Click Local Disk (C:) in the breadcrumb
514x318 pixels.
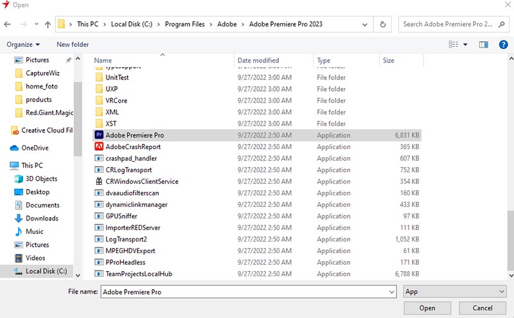point(132,24)
